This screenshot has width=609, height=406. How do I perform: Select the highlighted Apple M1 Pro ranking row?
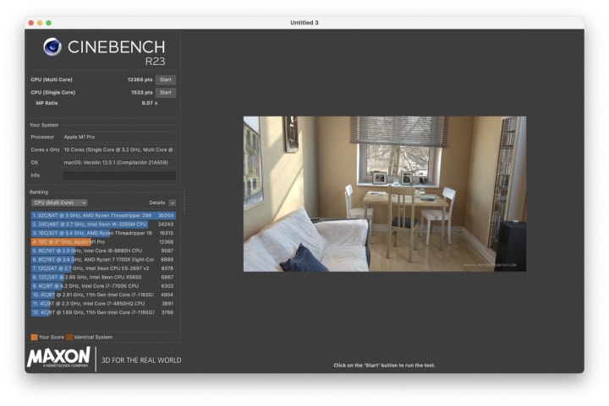[x=103, y=242]
